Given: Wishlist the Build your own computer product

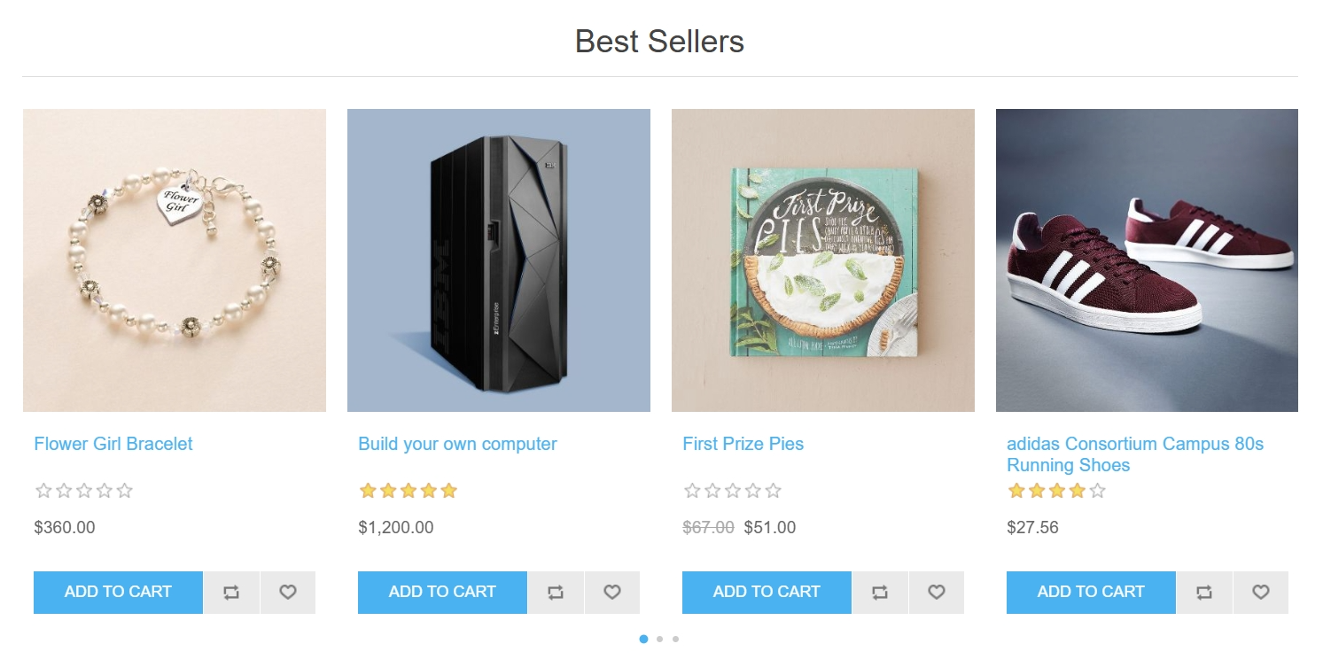Looking at the screenshot, I should pos(612,593).
